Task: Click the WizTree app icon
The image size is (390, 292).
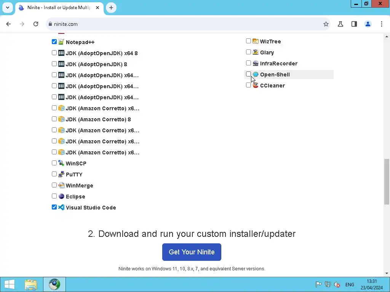Action: [256, 41]
